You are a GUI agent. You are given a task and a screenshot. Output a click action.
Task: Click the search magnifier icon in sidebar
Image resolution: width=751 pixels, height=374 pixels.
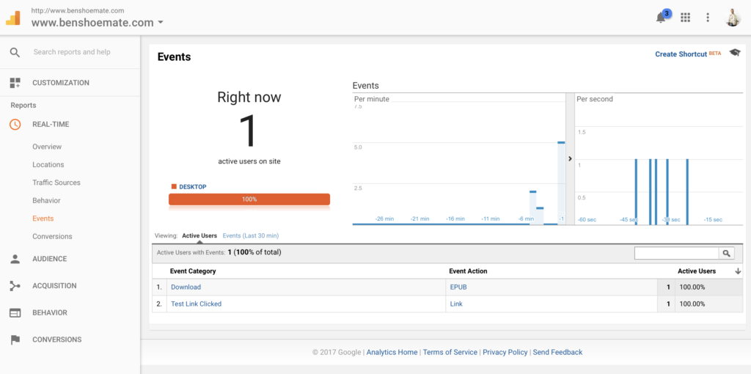[15, 52]
